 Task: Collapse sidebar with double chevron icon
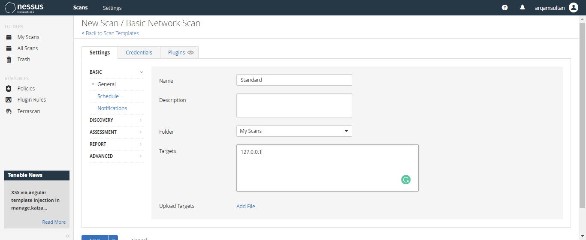pyautogui.click(x=67, y=236)
